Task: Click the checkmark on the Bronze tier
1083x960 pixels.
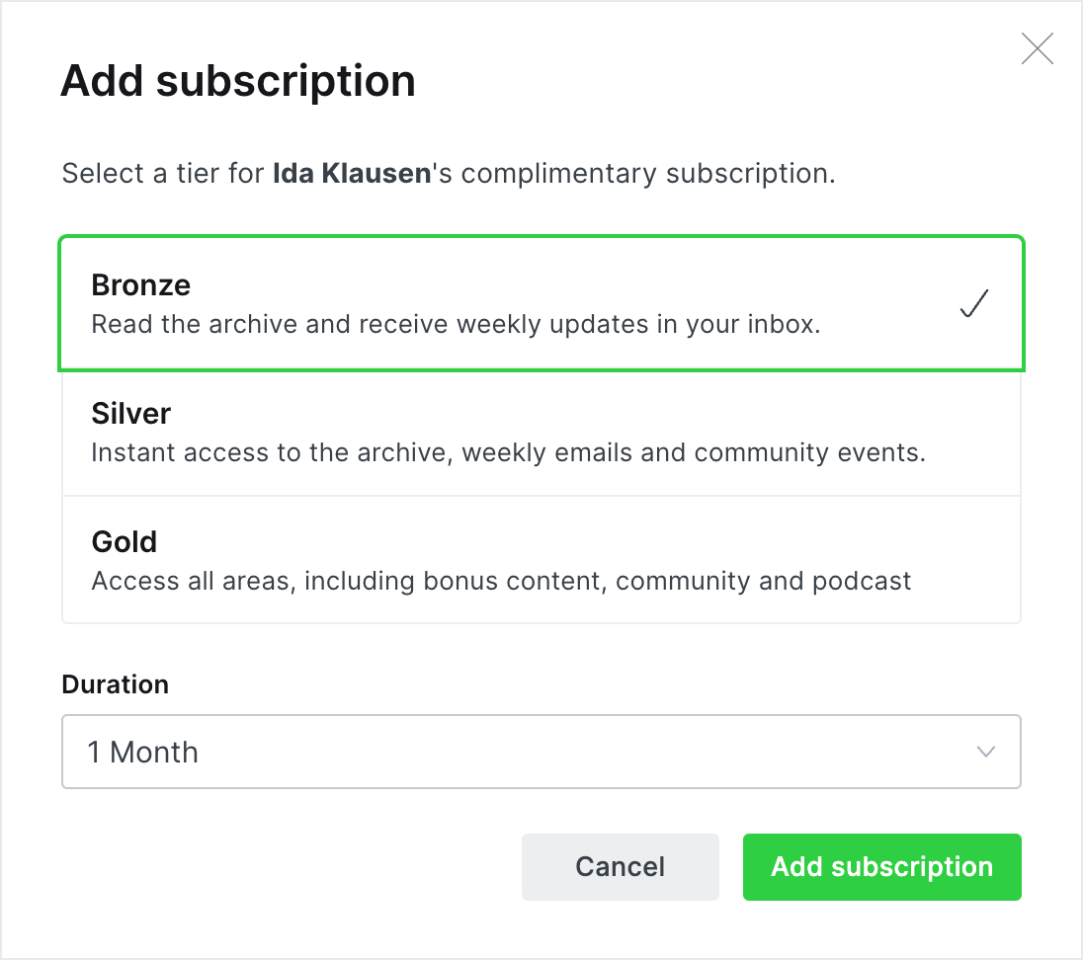Action: (x=973, y=305)
